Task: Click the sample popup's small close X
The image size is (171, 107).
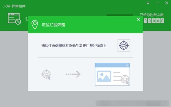Action: pos(127,65)
